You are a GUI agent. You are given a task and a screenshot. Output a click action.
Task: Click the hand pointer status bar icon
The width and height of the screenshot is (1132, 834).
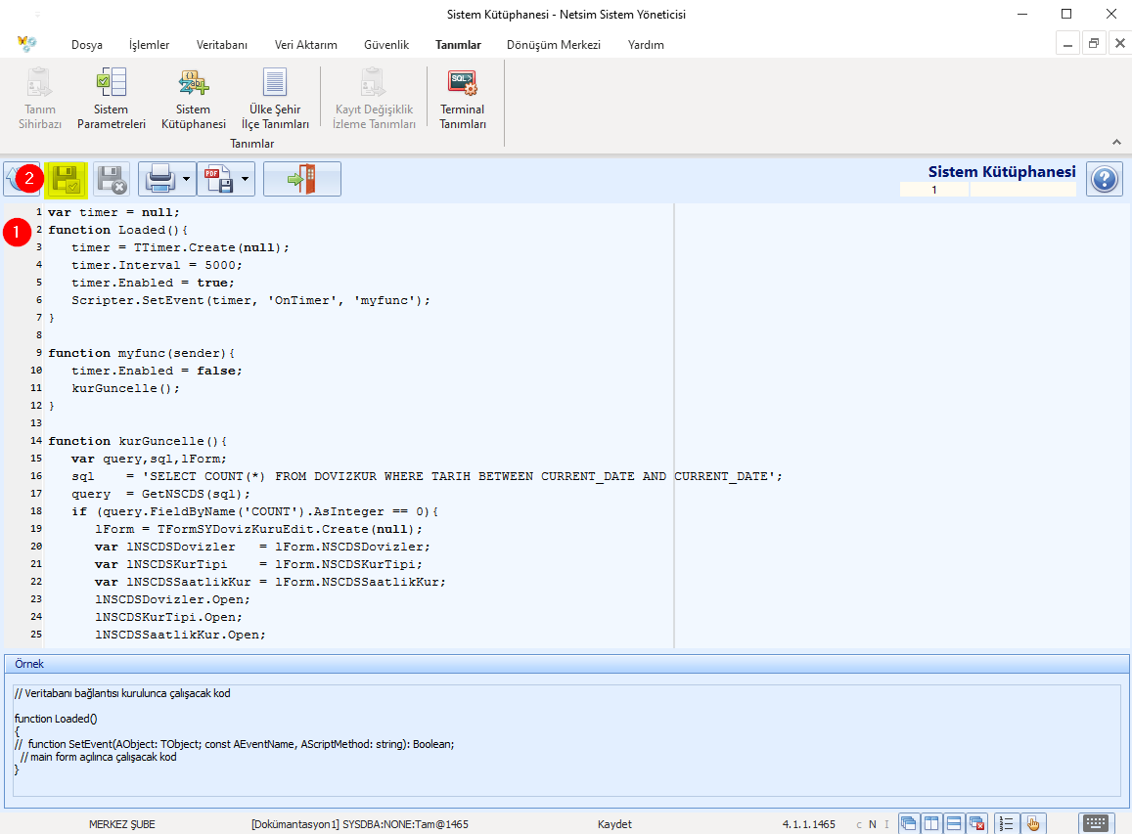coord(1032,823)
